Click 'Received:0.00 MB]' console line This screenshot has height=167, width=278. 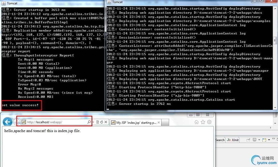[x=36, y=97]
